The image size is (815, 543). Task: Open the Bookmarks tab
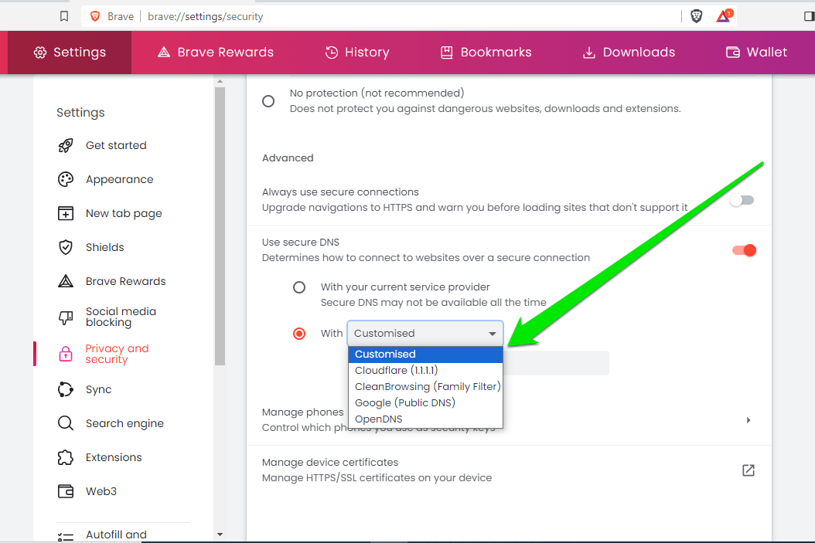pyautogui.click(x=486, y=53)
